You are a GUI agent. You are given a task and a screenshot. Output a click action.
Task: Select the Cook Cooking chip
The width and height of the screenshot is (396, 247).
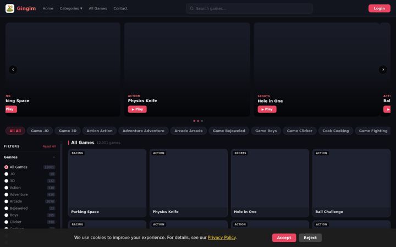coord(335,131)
